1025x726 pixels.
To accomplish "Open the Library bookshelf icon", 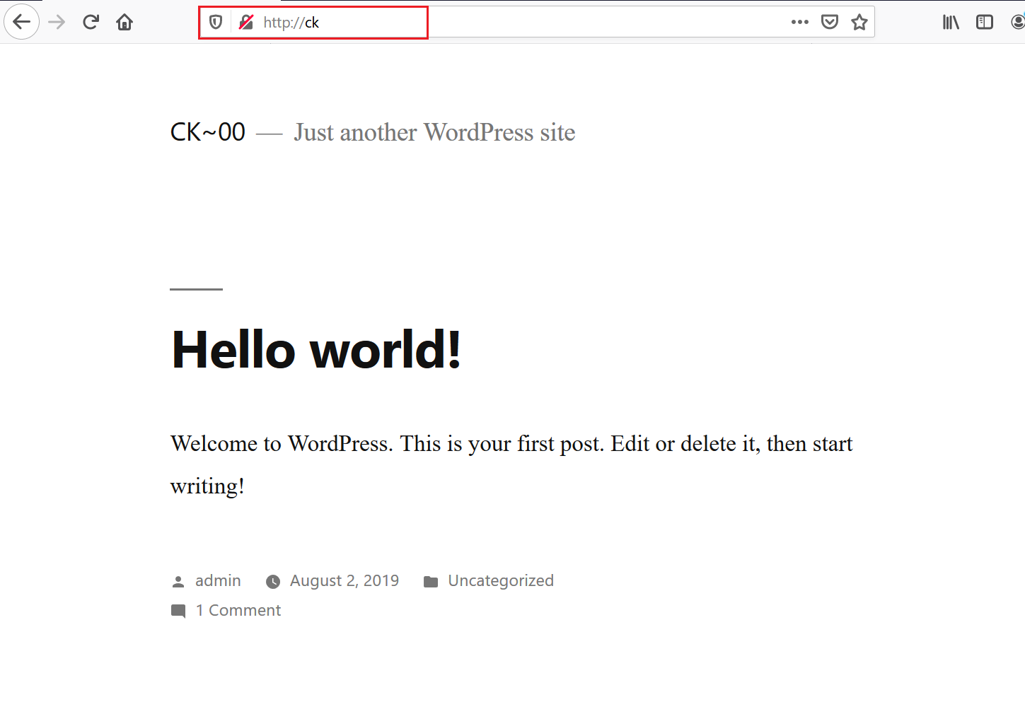I will 951,22.
